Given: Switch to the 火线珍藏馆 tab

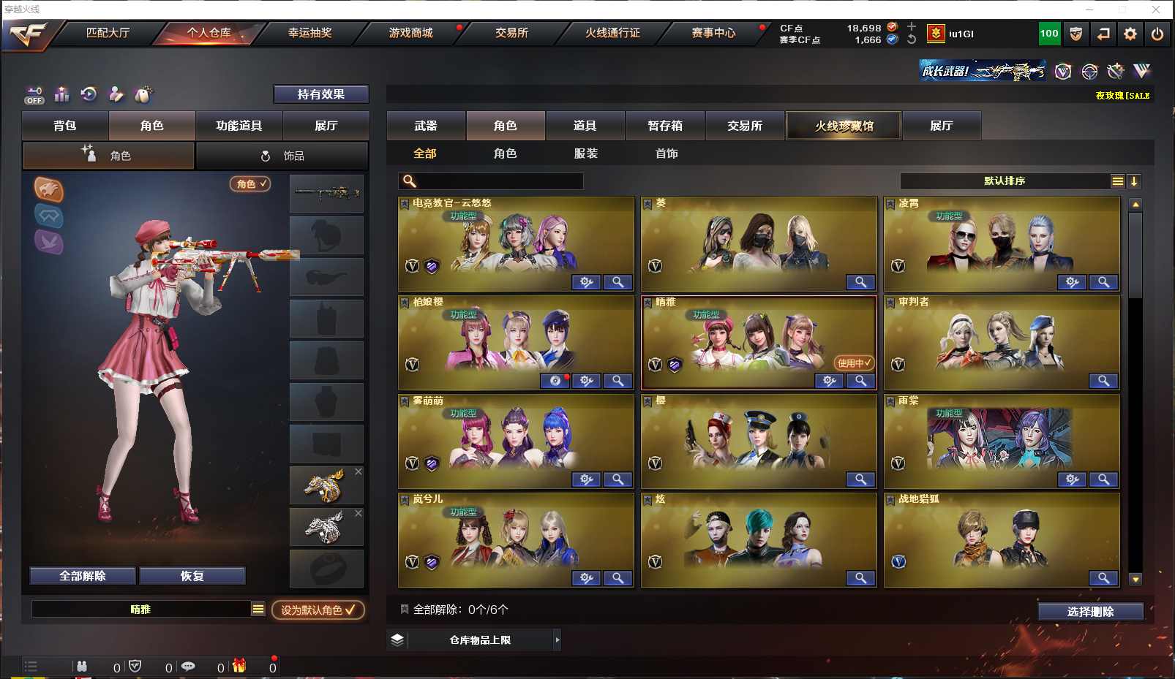Looking at the screenshot, I should (844, 126).
